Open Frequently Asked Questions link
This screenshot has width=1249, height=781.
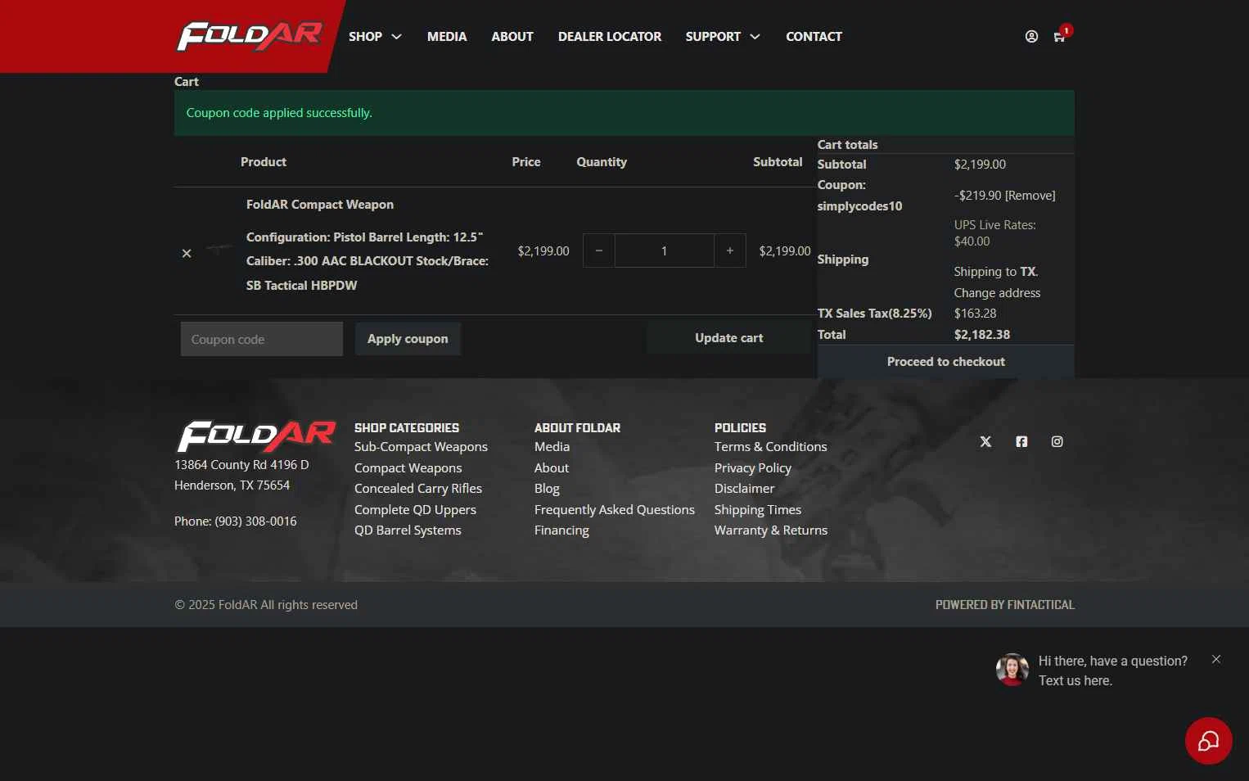pos(615,510)
